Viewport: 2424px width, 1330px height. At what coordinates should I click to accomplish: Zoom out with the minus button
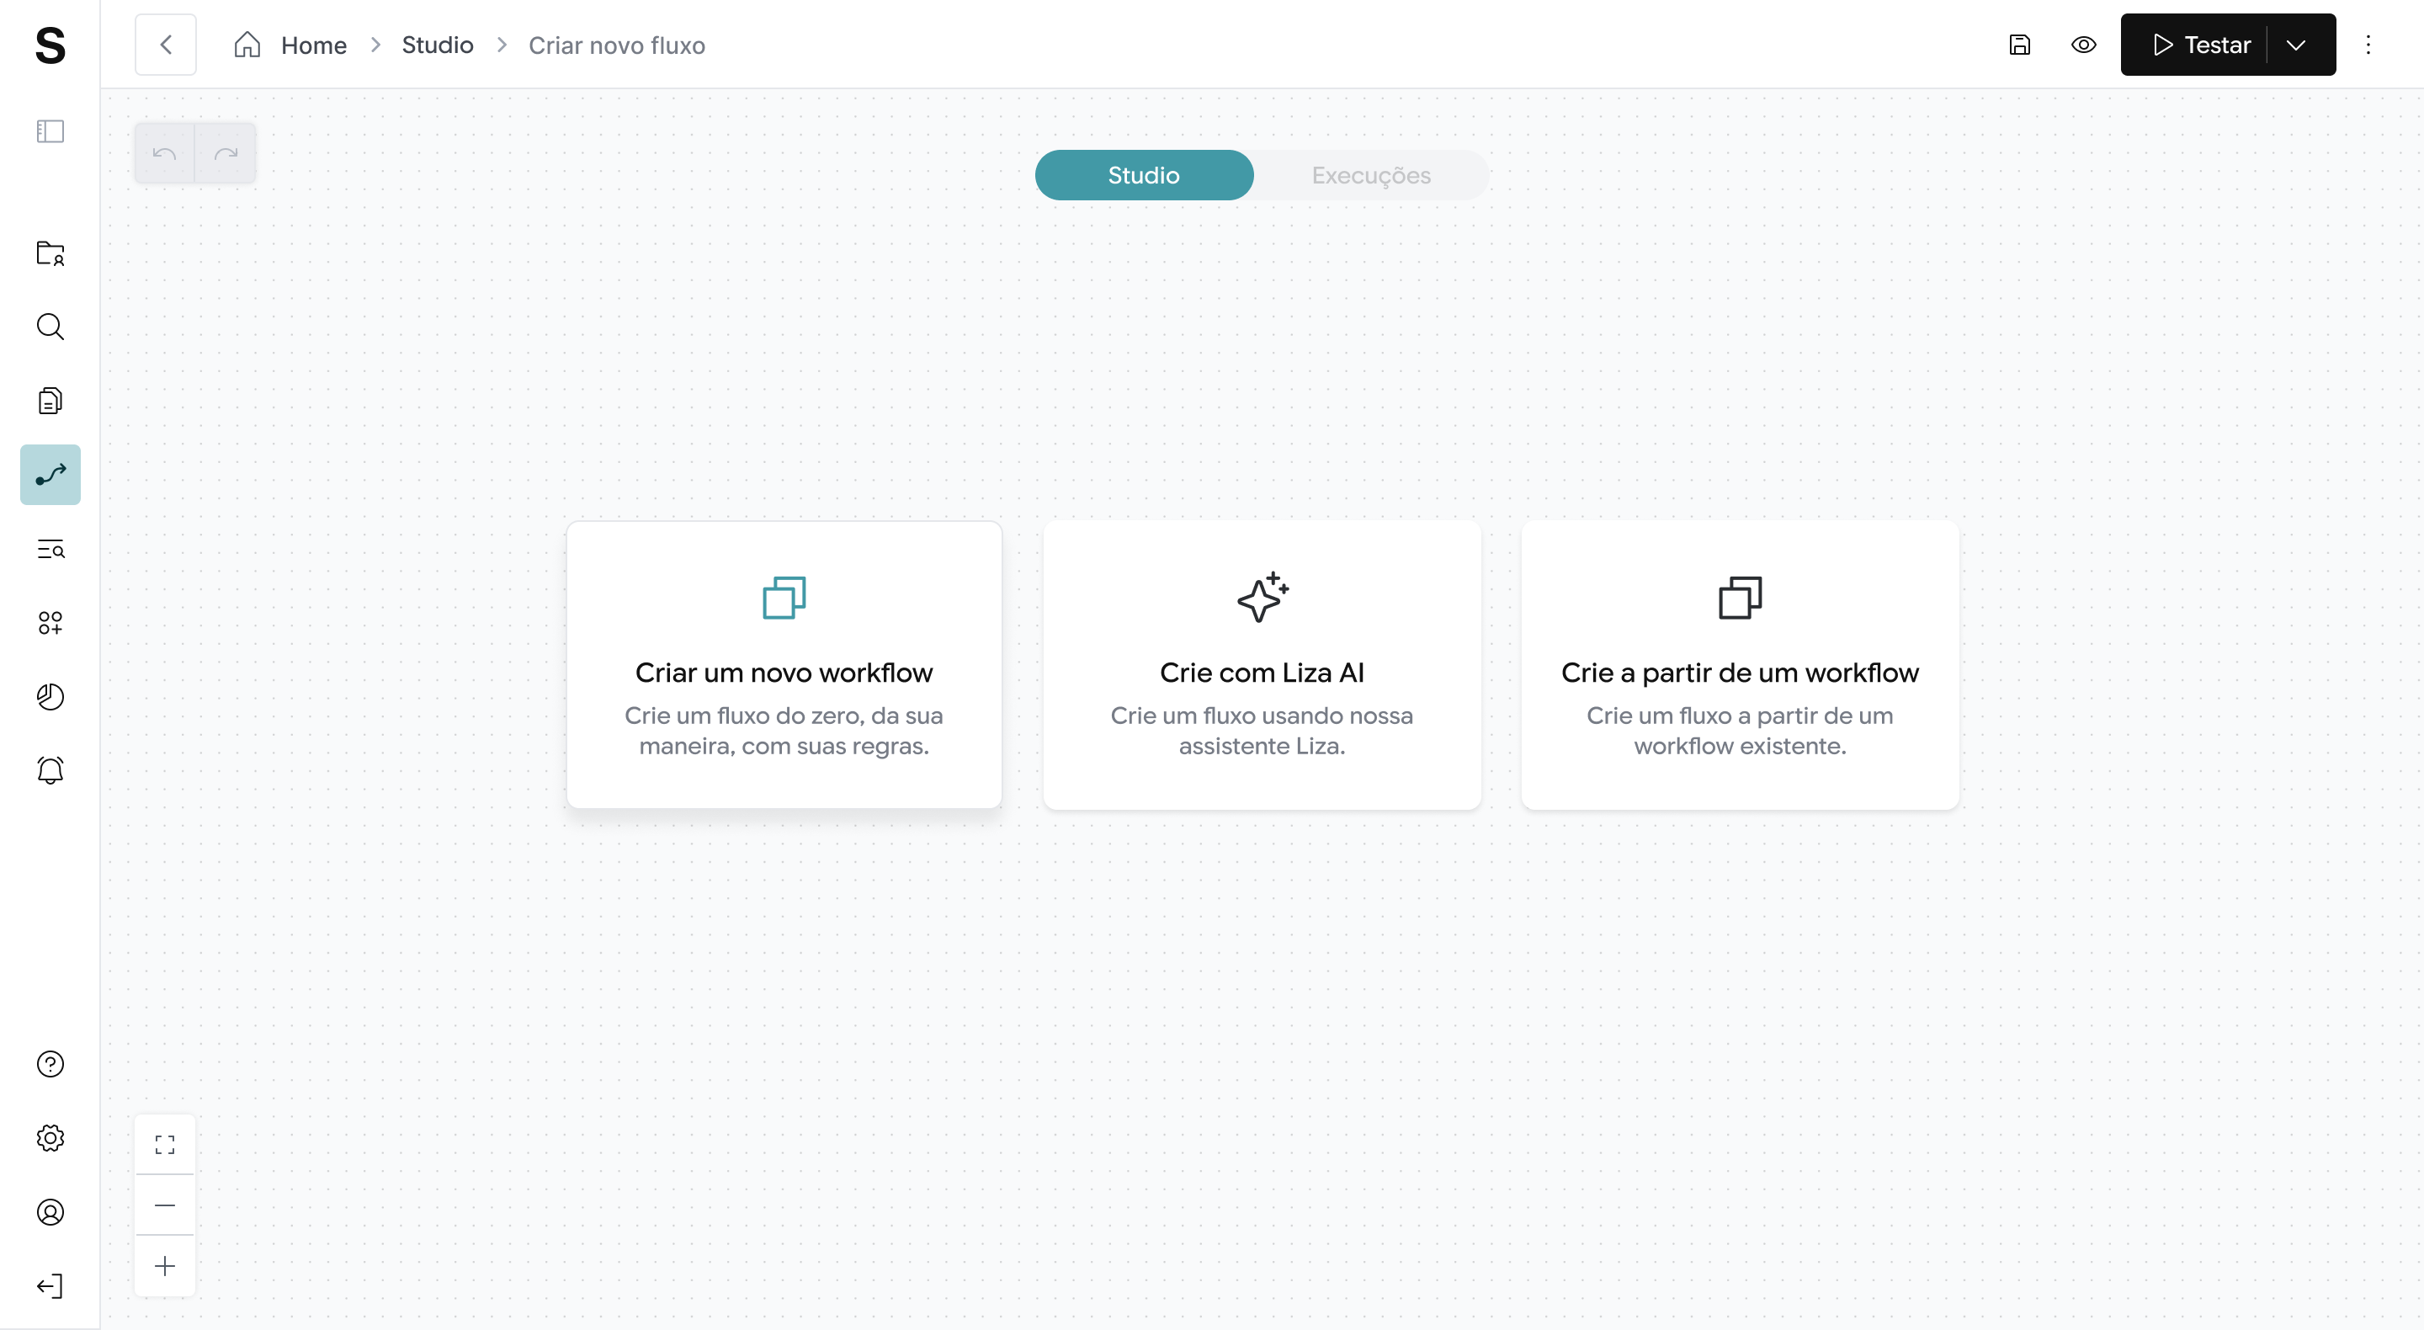(x=165, y=1205)
